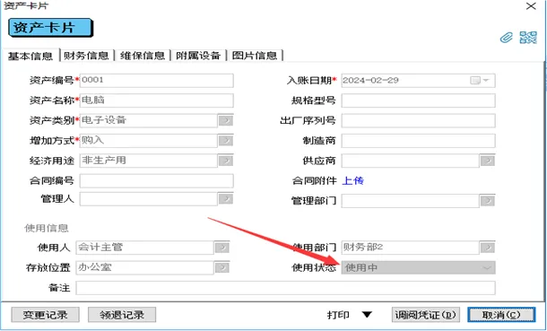Switch to the 财务信息 tab
This screenshot has width=547, height=331.
(86, 56)
